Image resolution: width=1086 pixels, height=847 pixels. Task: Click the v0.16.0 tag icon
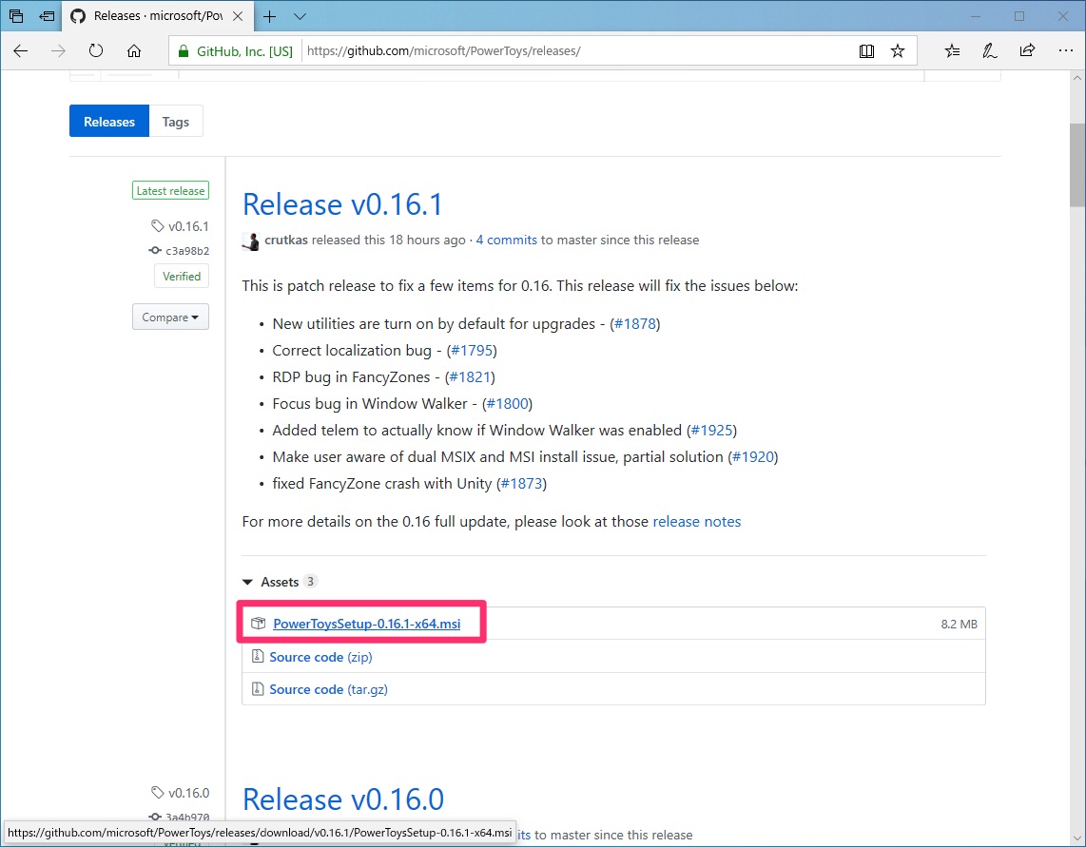coord(157,792)
